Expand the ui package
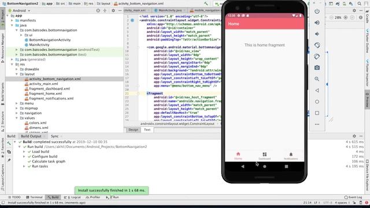The width and height of the screenshot is (370, 208). pos(21,35)
